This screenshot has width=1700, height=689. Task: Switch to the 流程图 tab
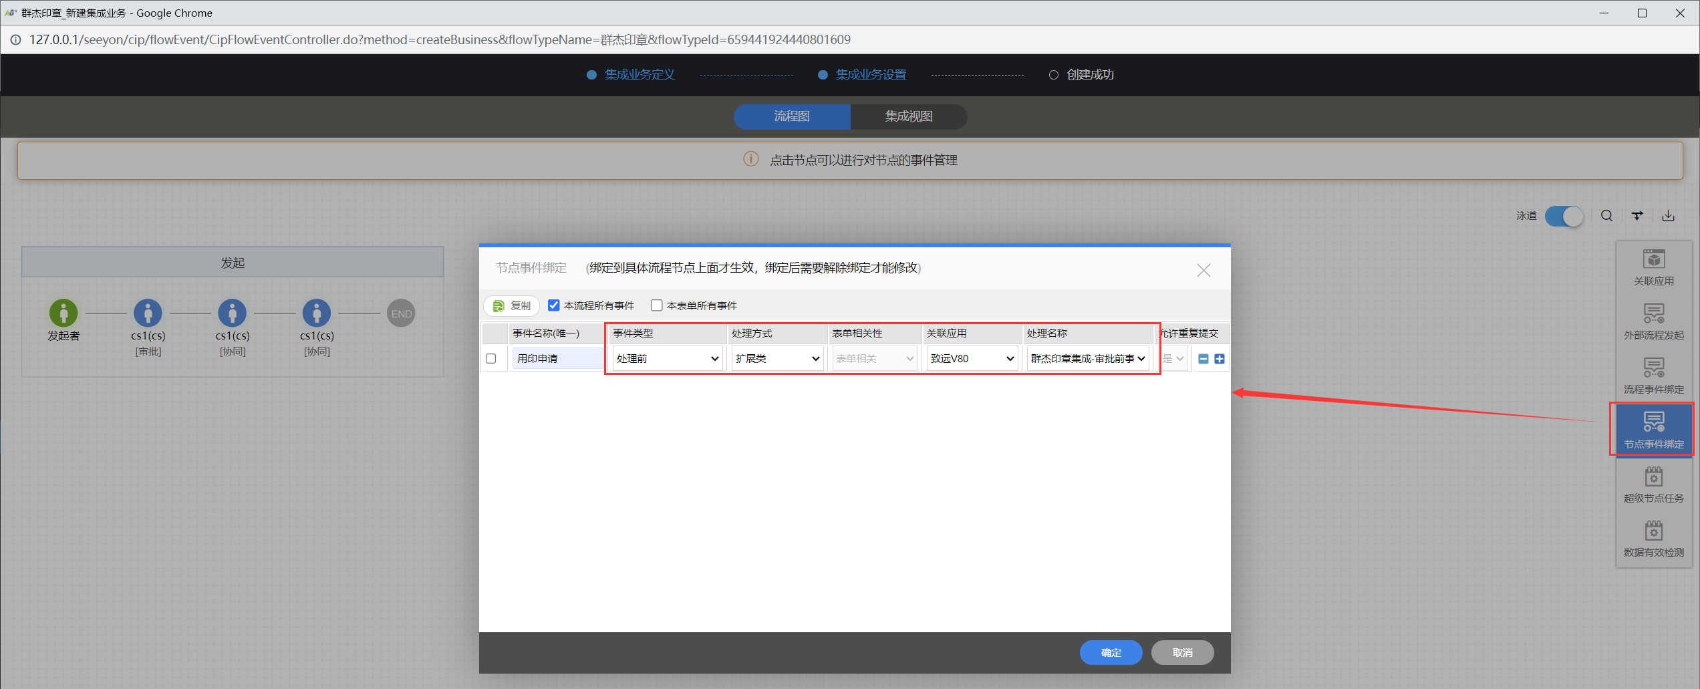792,116
